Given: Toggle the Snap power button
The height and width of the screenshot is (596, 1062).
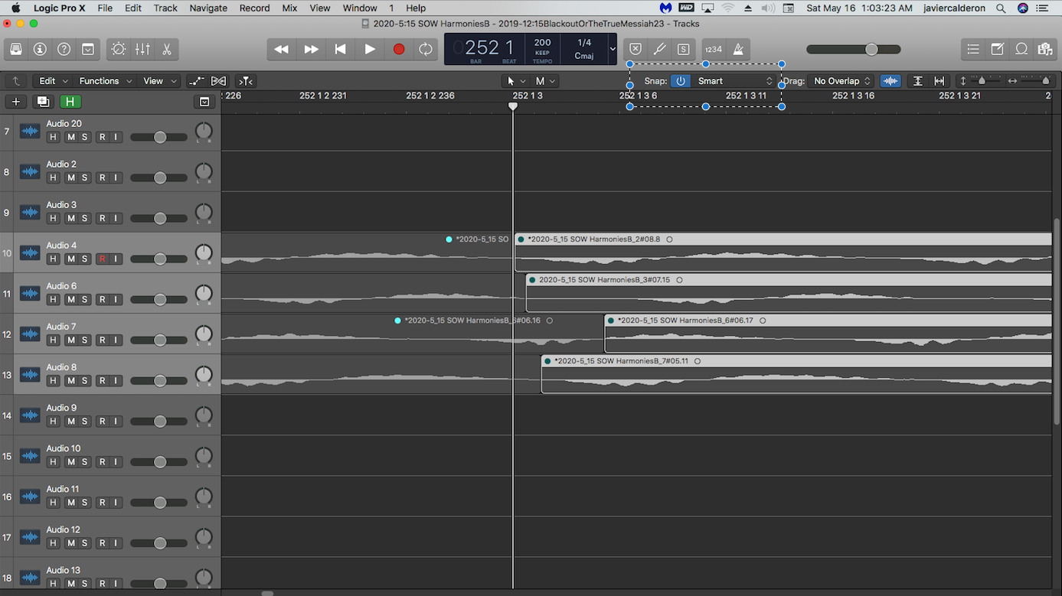Looking at the screenshot, I should point(680,81).
